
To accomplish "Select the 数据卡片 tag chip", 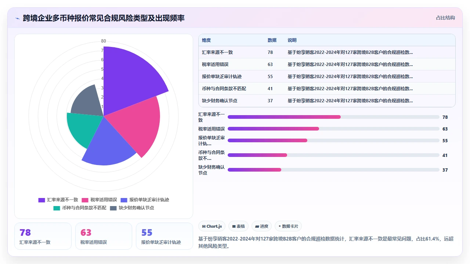I will (288, 226).
